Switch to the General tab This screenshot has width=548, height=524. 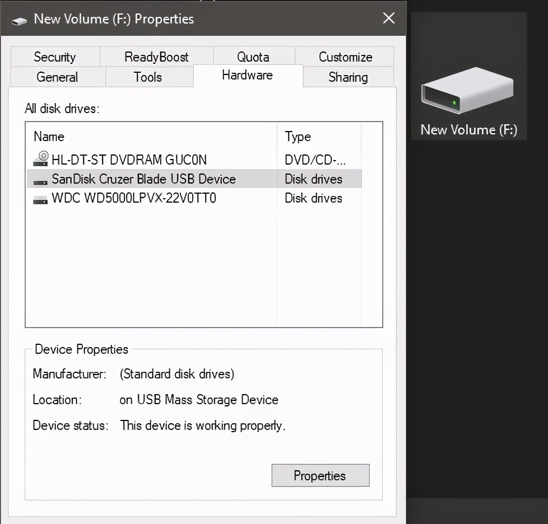(x=57, y=77)
